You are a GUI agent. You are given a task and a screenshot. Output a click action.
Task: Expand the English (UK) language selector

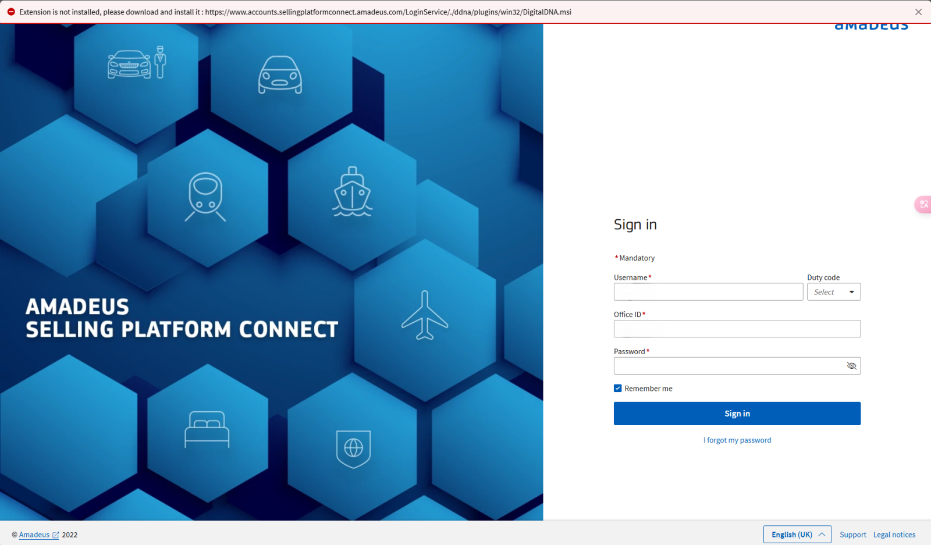tap(797, 535)
